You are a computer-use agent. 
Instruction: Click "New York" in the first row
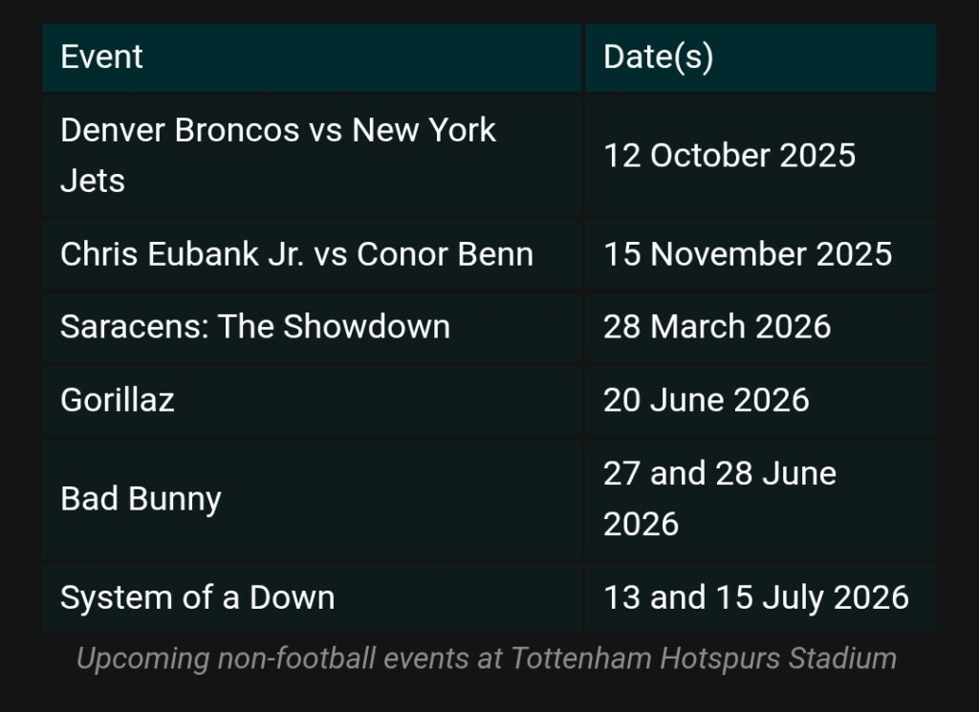[x=424, y=130]
